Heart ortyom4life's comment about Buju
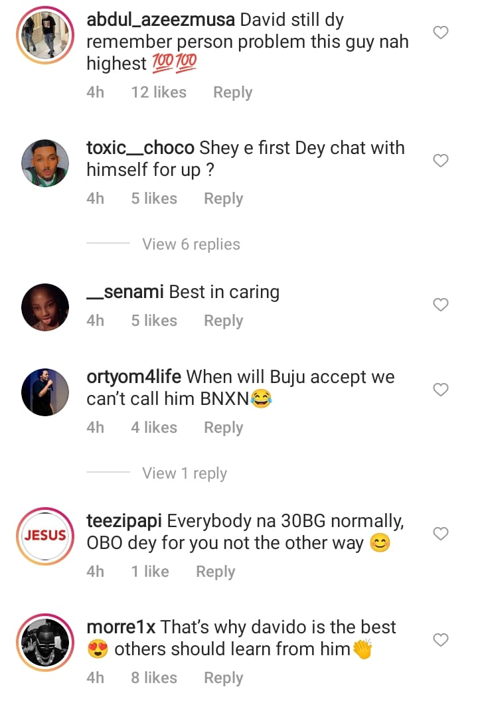Viewport: 478px width, 705px height. (x=440, y=390)
